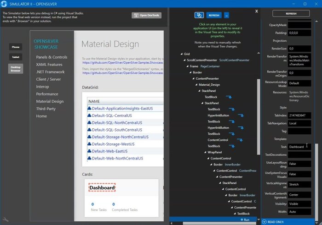This screenshot has width=322, height=225.
Task: Collapse the Border node under Frame
Action: 190,72
